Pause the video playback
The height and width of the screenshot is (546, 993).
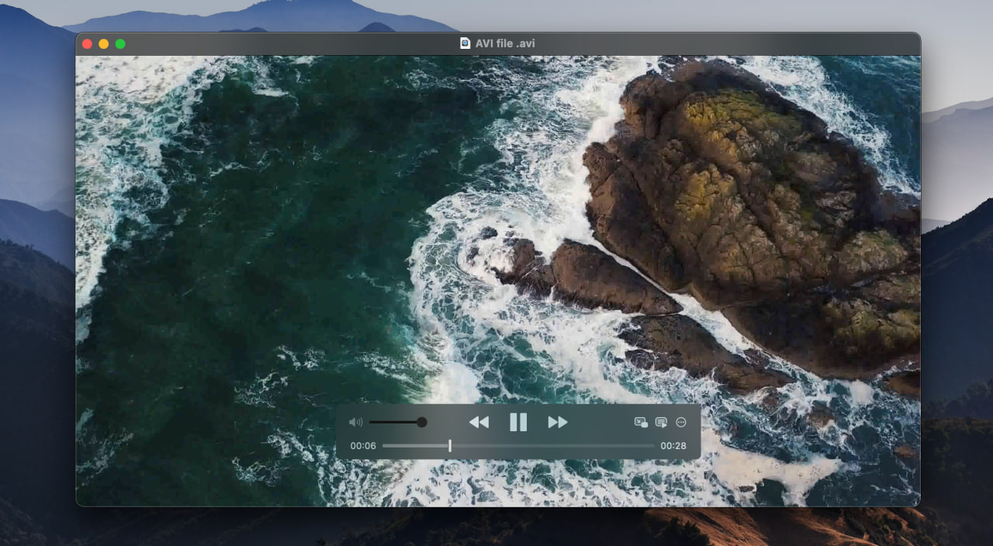[x=518, y=421]
